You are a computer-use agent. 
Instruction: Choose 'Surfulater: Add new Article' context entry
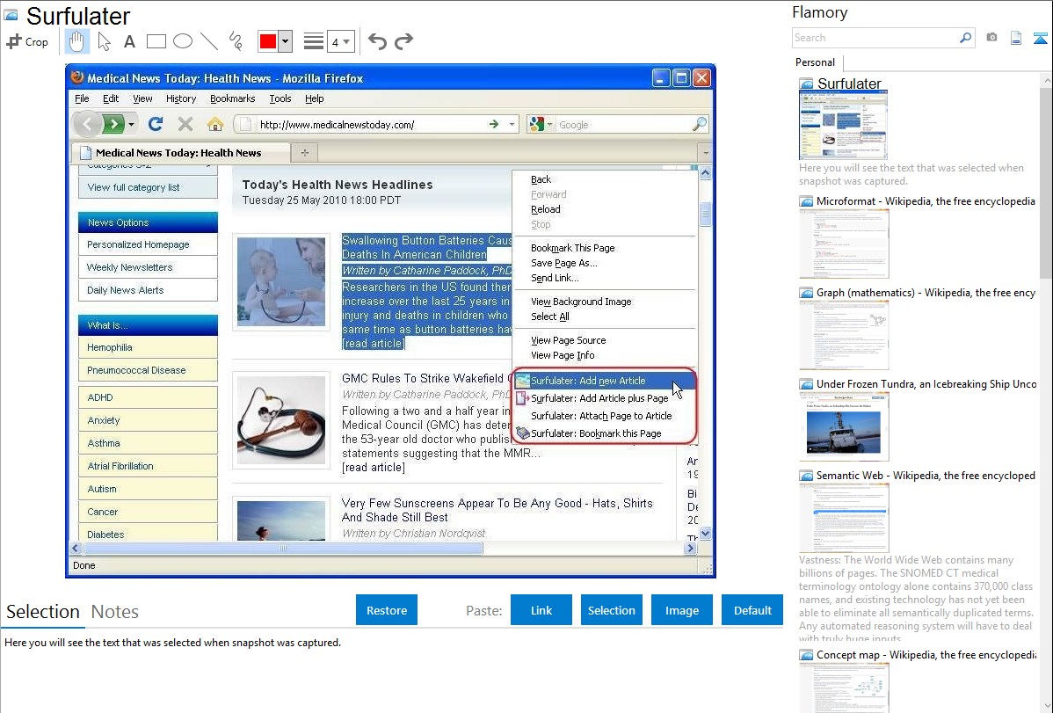[604, 381]
